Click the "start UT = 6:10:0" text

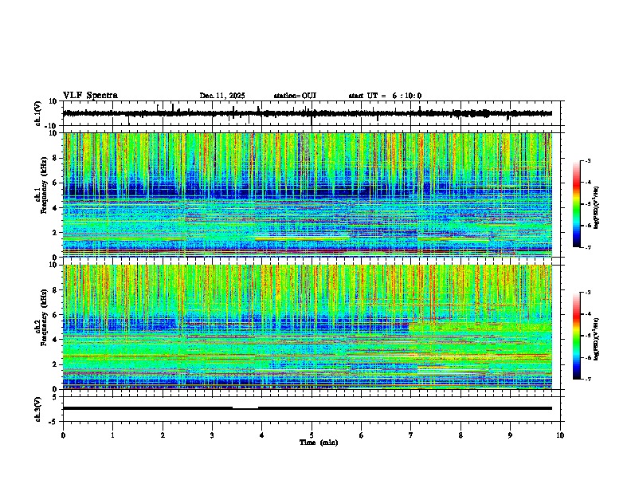click(385, 96)
